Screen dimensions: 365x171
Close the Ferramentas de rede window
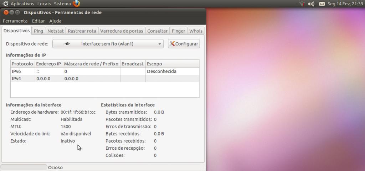(6, 12)
